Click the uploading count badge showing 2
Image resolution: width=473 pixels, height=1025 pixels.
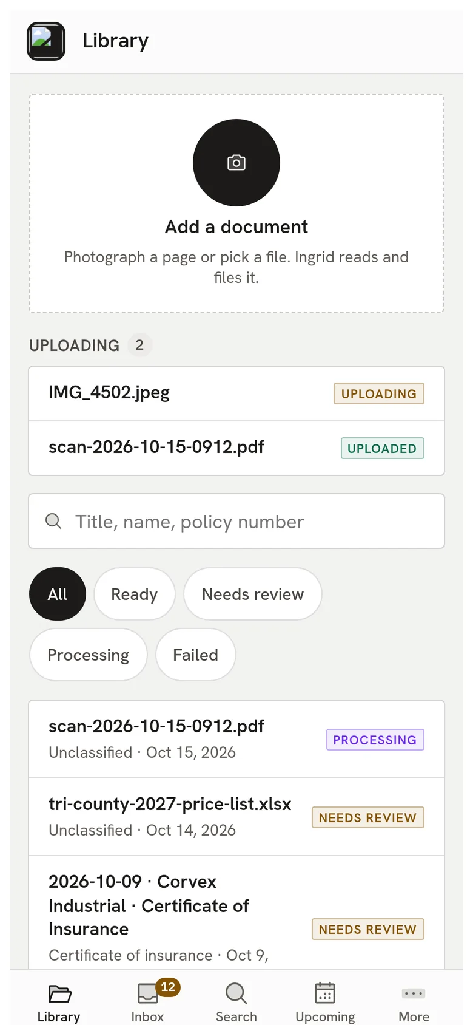139,345
